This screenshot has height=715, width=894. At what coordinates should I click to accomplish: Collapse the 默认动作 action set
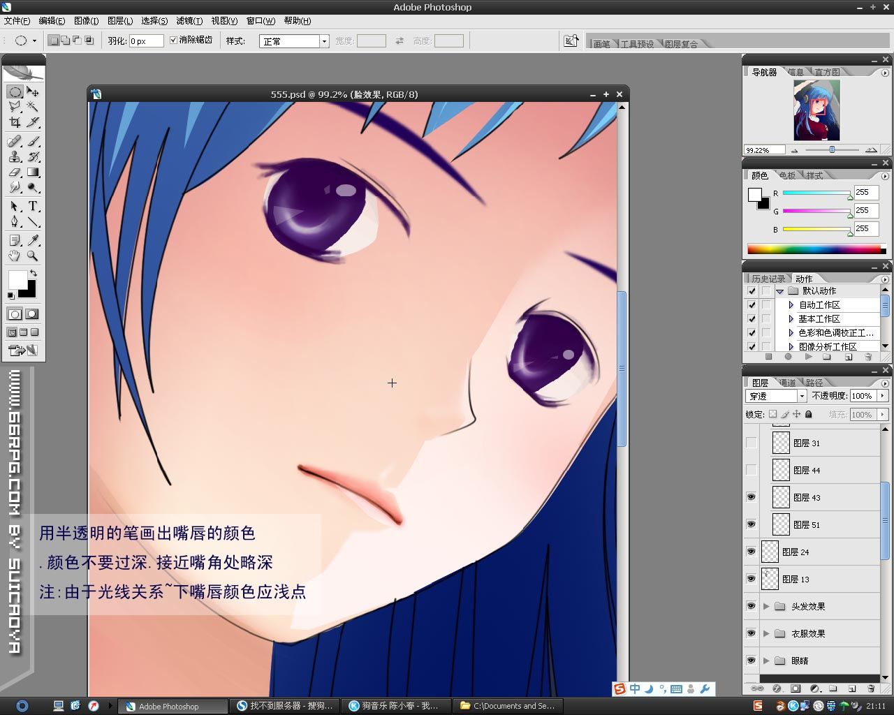pyautogui.click(x=779, y=291)
